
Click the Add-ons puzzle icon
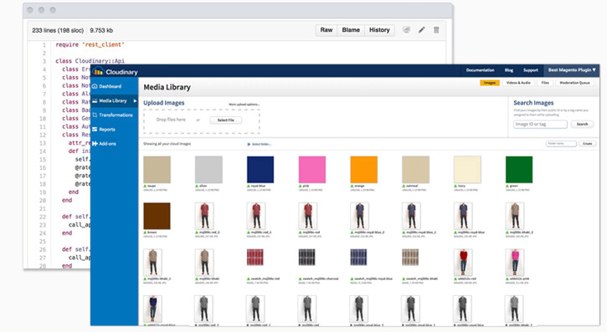(95, 143)
